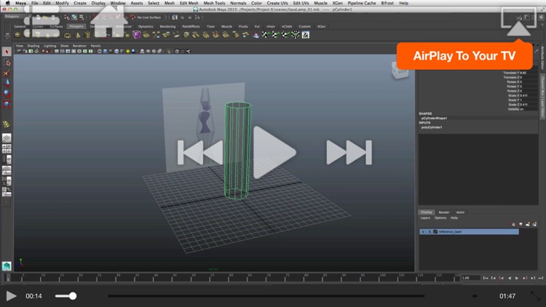Choose the Scale tool in toolbox
Screen dimensions: 546x307
click(7, 104)
